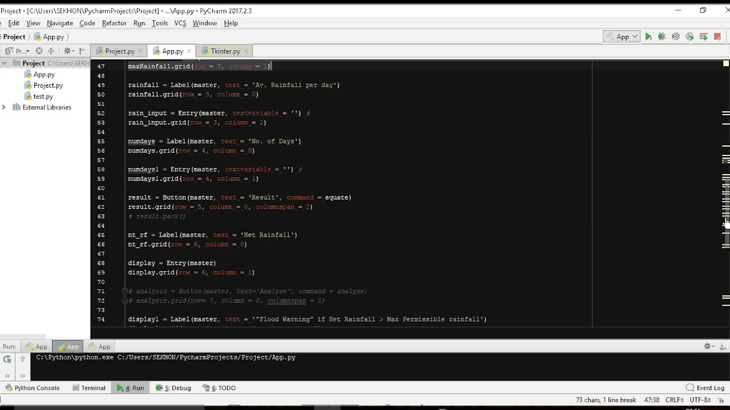Open the Run menu

139,23
